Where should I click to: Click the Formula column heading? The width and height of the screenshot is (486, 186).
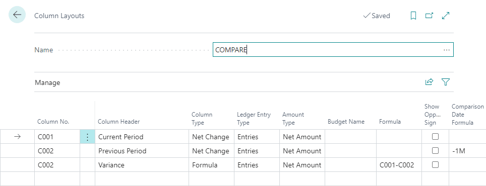(390, 122)
